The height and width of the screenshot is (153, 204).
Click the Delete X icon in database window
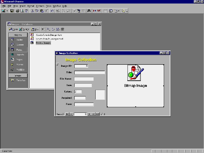[x=43, y=29]
